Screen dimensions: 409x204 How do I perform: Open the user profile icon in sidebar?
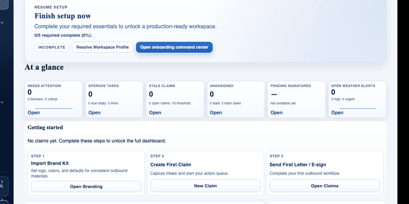click(2, 186)
